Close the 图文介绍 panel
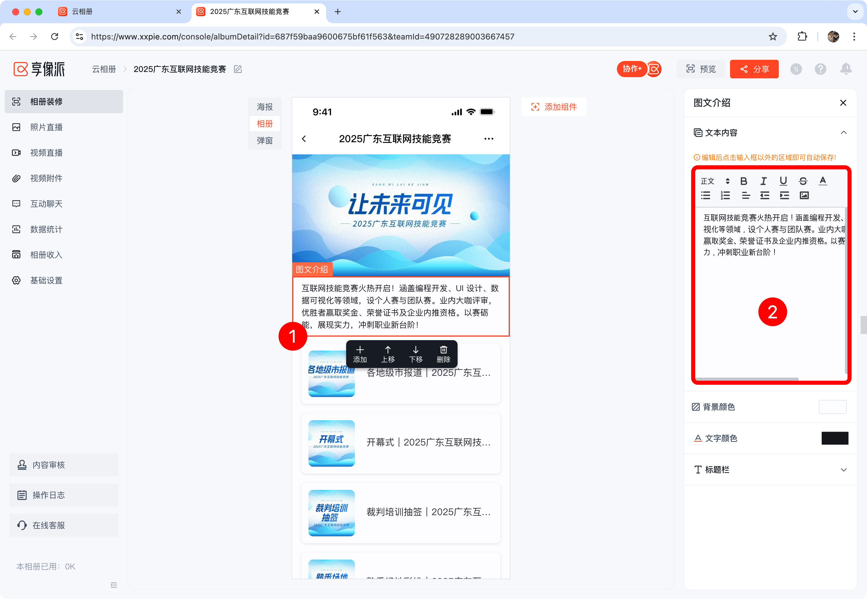This screenshot has height=599, width=867. point(843,103)
